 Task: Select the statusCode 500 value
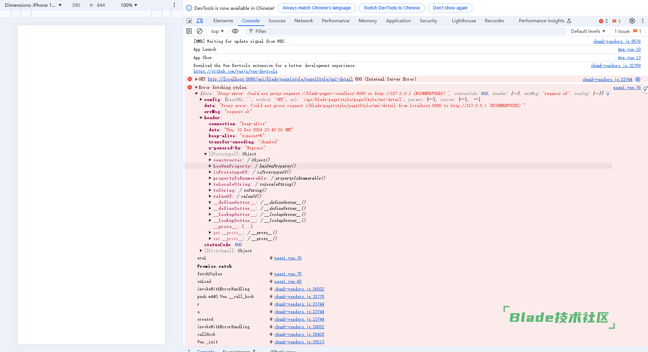[238, 245]
